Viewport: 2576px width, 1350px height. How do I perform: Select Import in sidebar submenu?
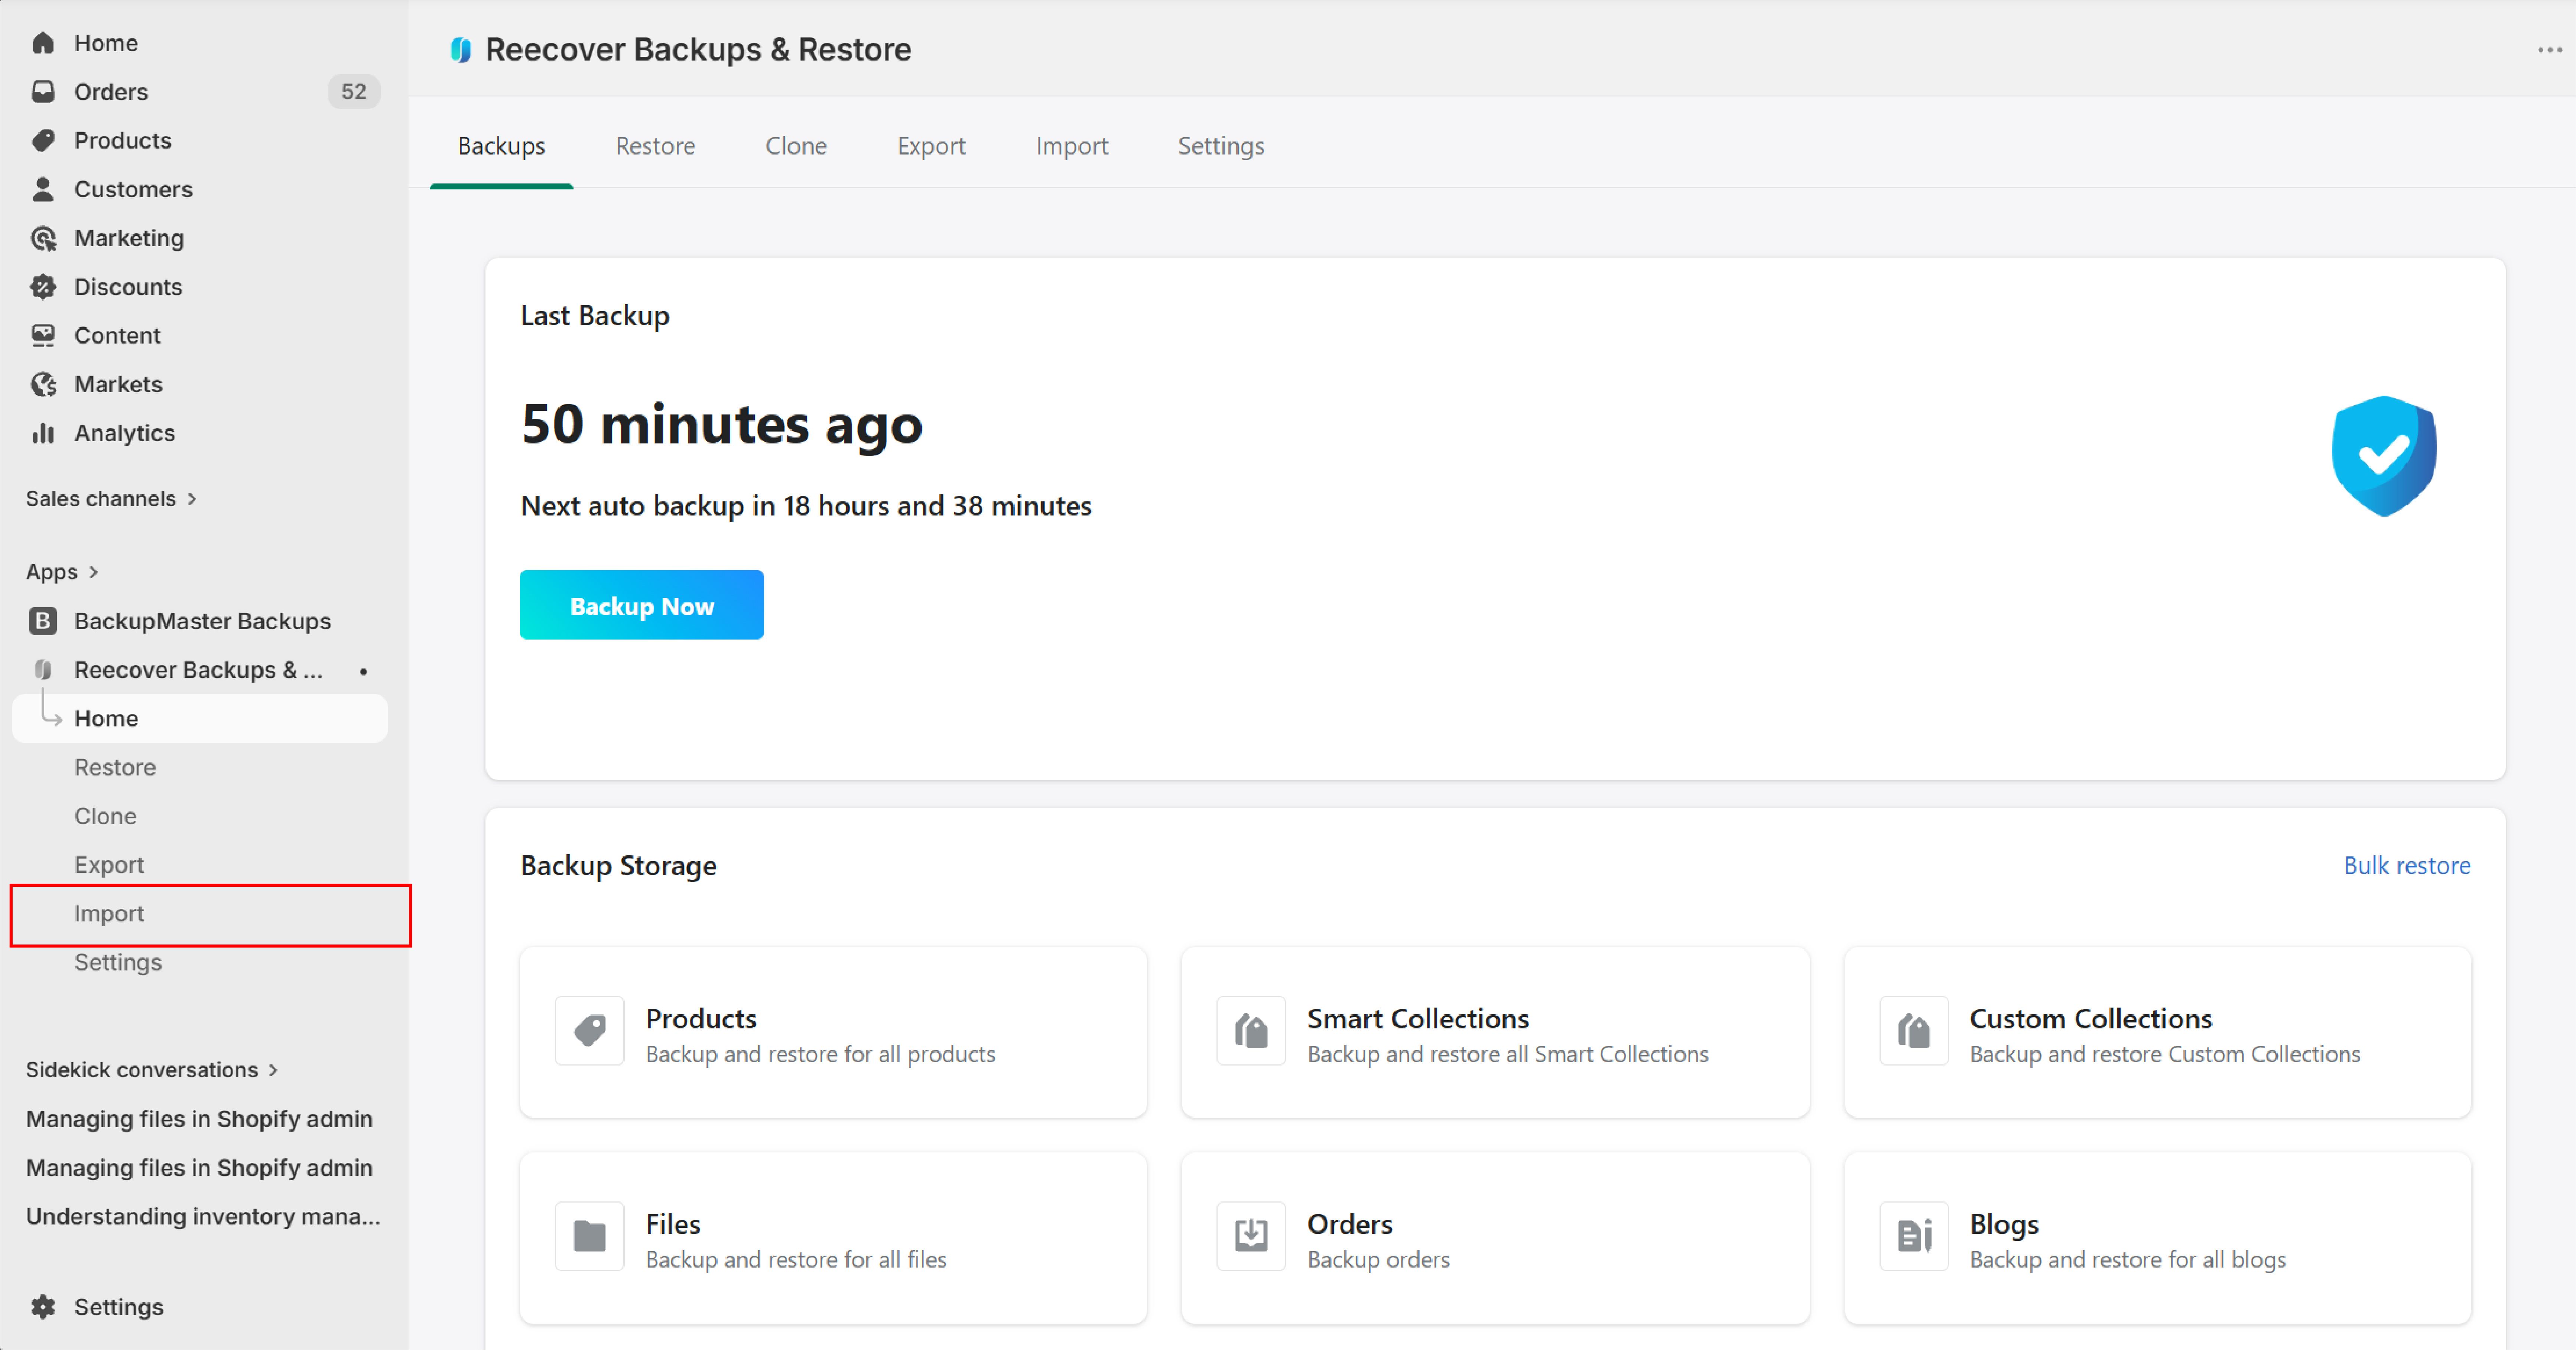point(200,914)
